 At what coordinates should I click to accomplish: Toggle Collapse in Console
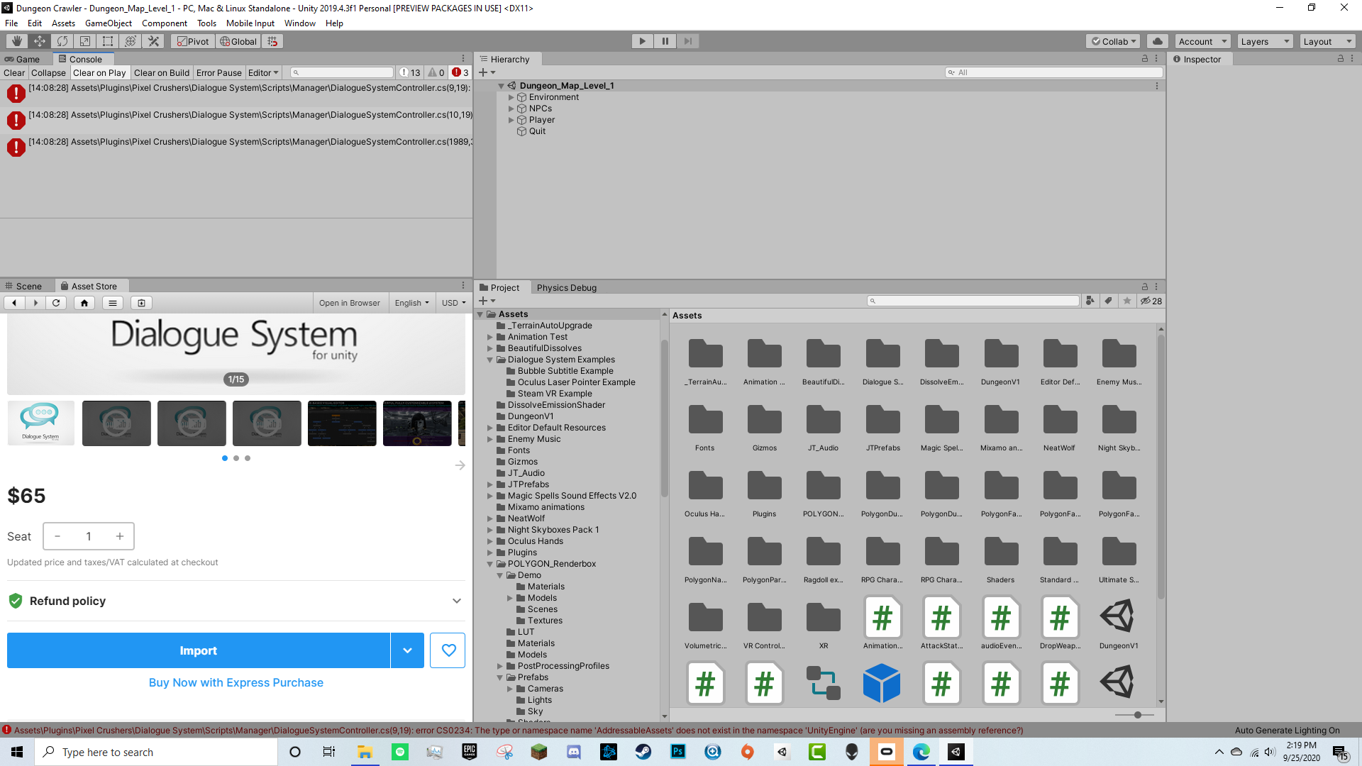48,72
